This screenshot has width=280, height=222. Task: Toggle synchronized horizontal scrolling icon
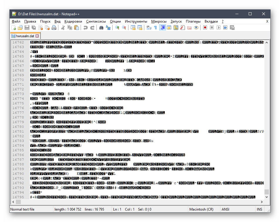[140, 28]
